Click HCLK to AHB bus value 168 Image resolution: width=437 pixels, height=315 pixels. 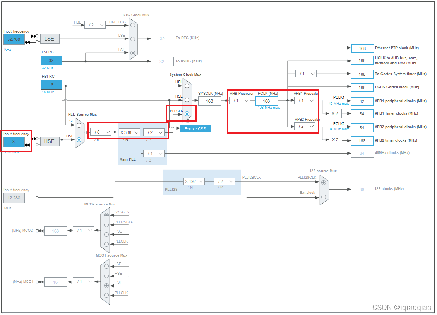coord(362,60)
